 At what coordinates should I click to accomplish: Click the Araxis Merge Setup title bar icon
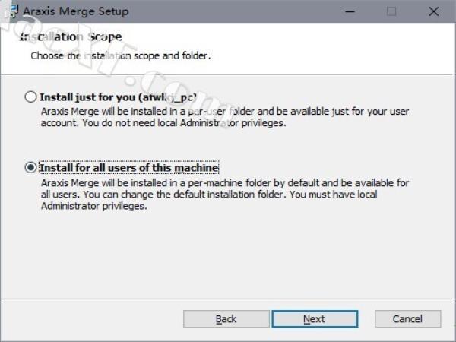tap(10, 11)
